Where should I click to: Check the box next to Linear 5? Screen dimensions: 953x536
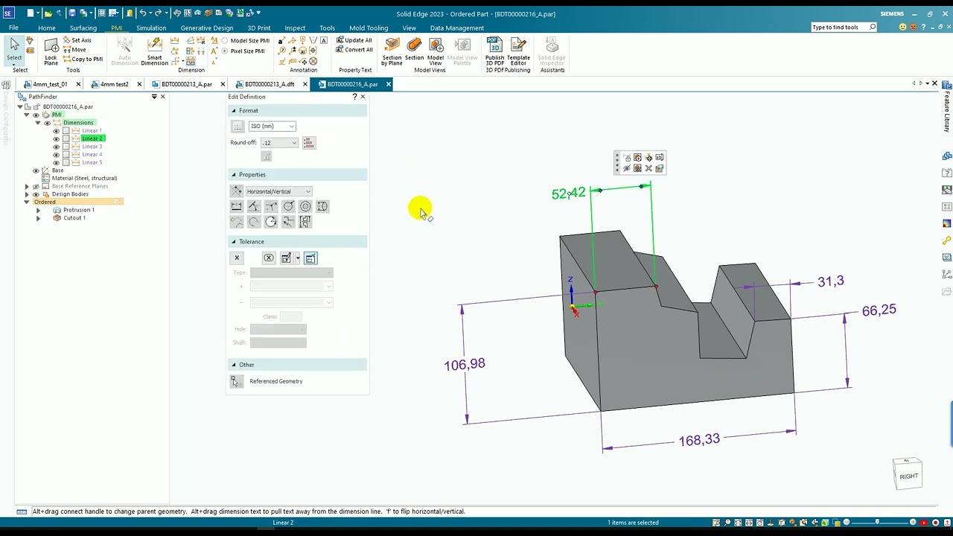click(66, 162)
